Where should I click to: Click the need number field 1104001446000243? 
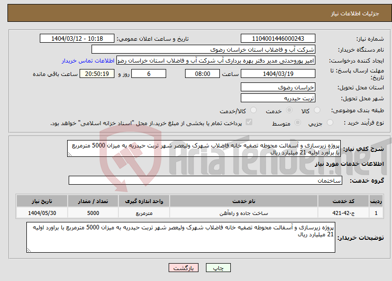[278, 38]
